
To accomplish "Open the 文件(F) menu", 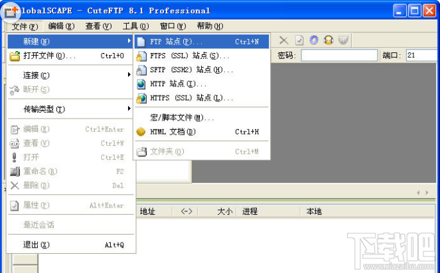I will point(25,27).
